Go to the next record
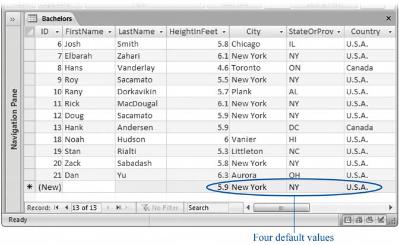This screenshot has width=399, height=245. [x=108, y=208]
